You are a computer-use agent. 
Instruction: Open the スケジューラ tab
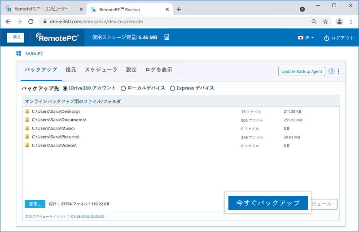pos(101,70)
